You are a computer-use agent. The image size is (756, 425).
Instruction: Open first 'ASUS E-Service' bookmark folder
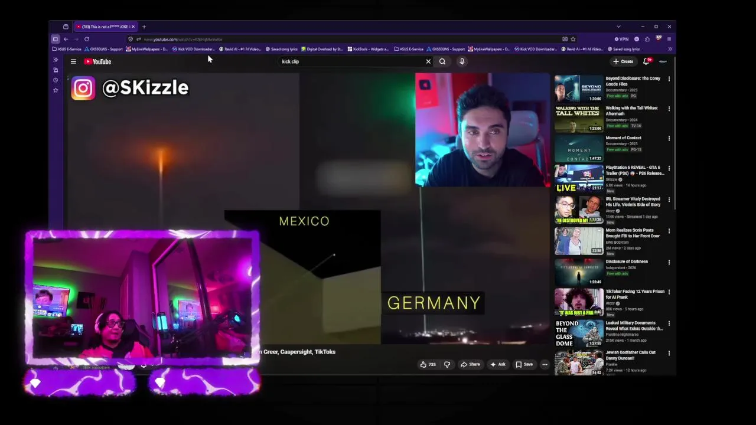coord(67,49)
